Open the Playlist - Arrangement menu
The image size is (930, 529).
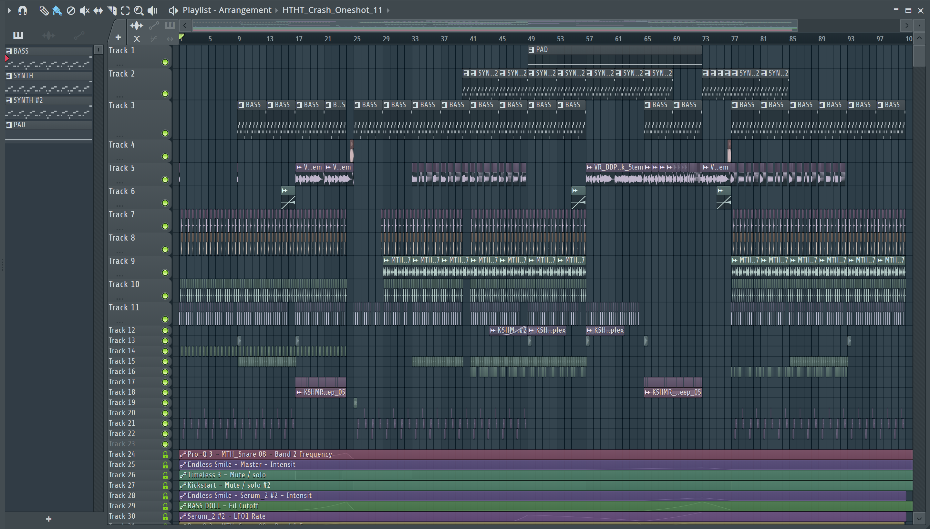click(227, 10)
